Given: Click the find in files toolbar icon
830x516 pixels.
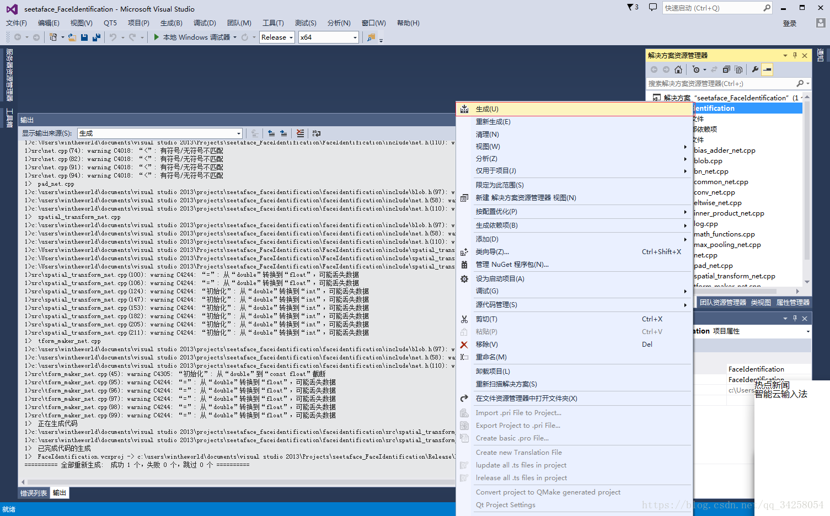Looking at the screenshot, I should coord(371,37).
